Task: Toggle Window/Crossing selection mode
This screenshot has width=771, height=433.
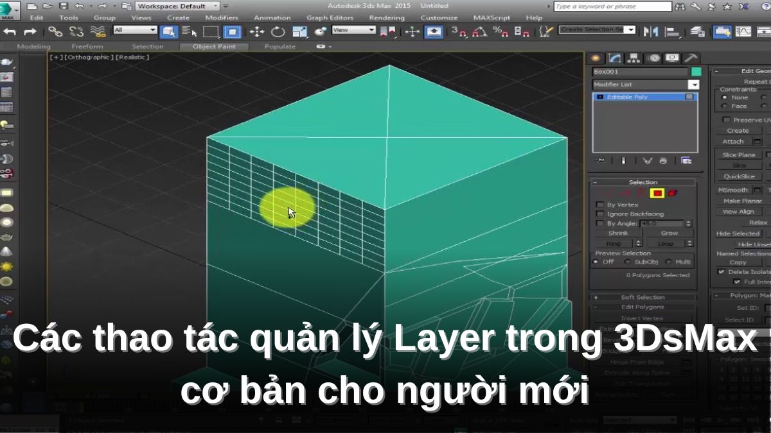Action: [x=231, y=31]
